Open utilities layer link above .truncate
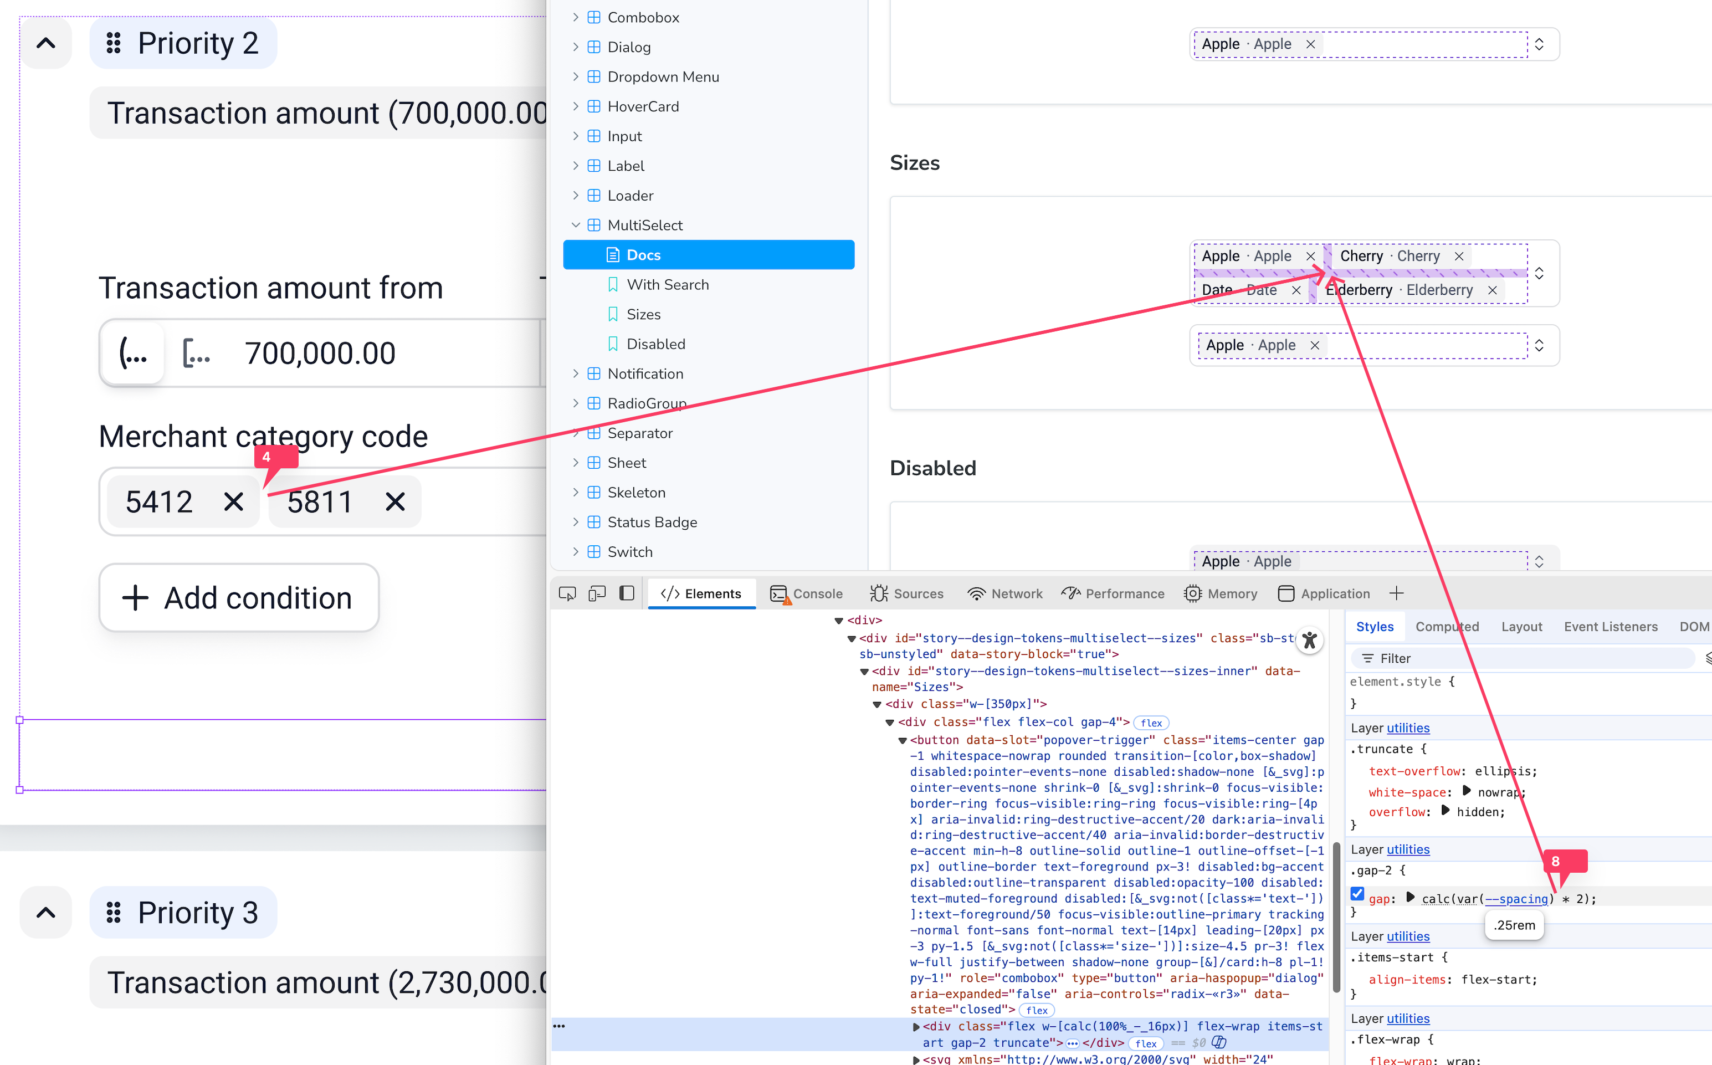The width and height of the screenshot is (1712, 1065). pos(1408,728)
